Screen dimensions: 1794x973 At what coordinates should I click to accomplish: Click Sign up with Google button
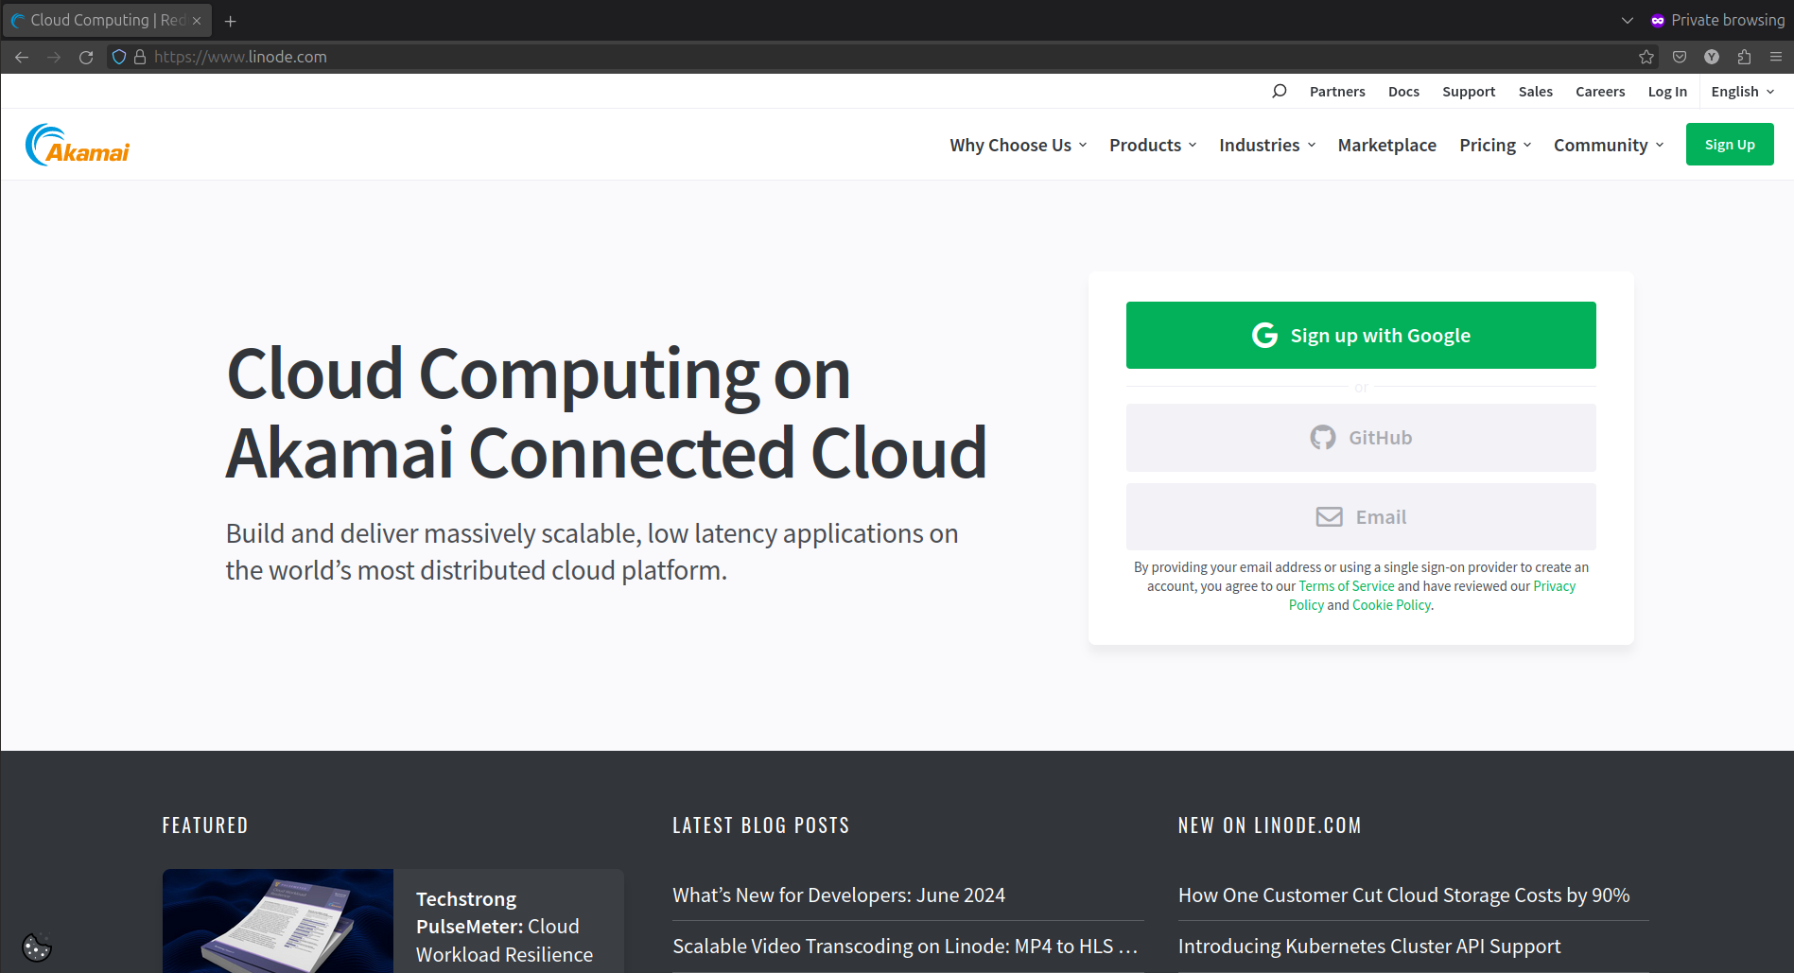(1360, 335)
